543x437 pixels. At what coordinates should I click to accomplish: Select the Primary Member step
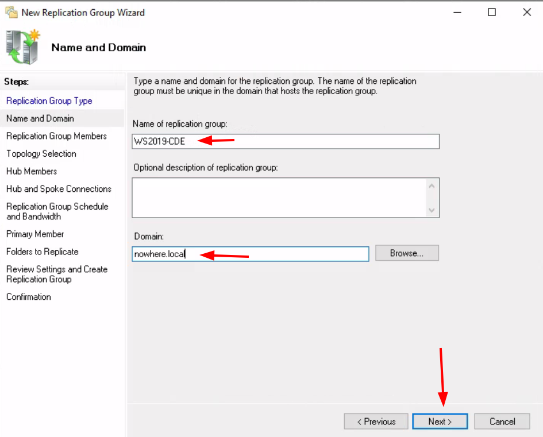tap(35, 234)
